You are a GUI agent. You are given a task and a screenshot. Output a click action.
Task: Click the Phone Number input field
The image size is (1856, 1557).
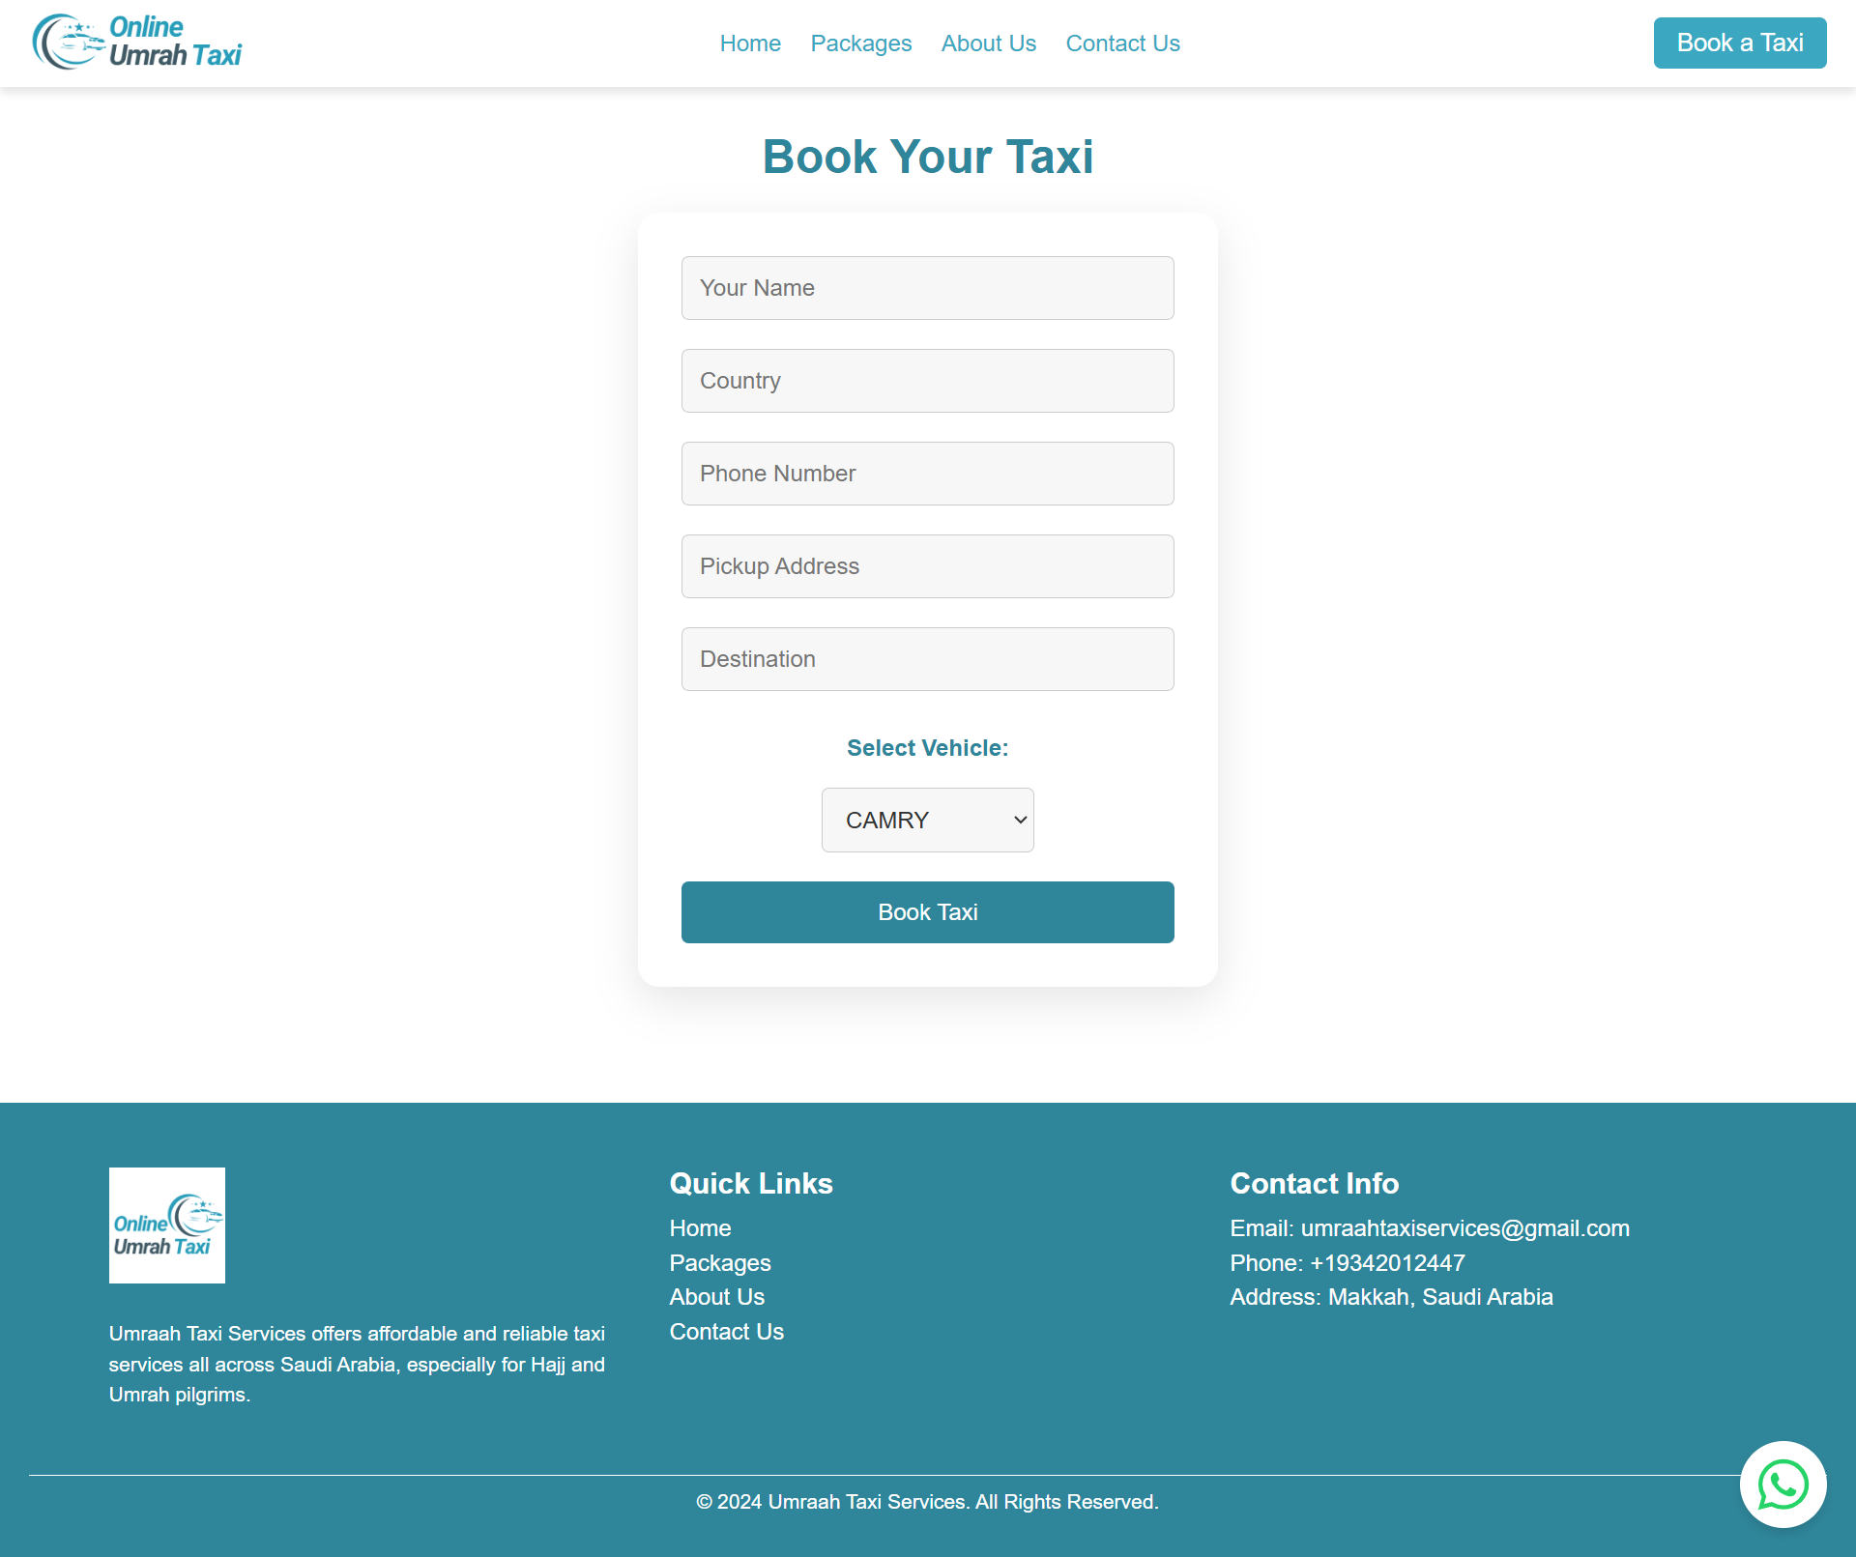coord(927,475)
